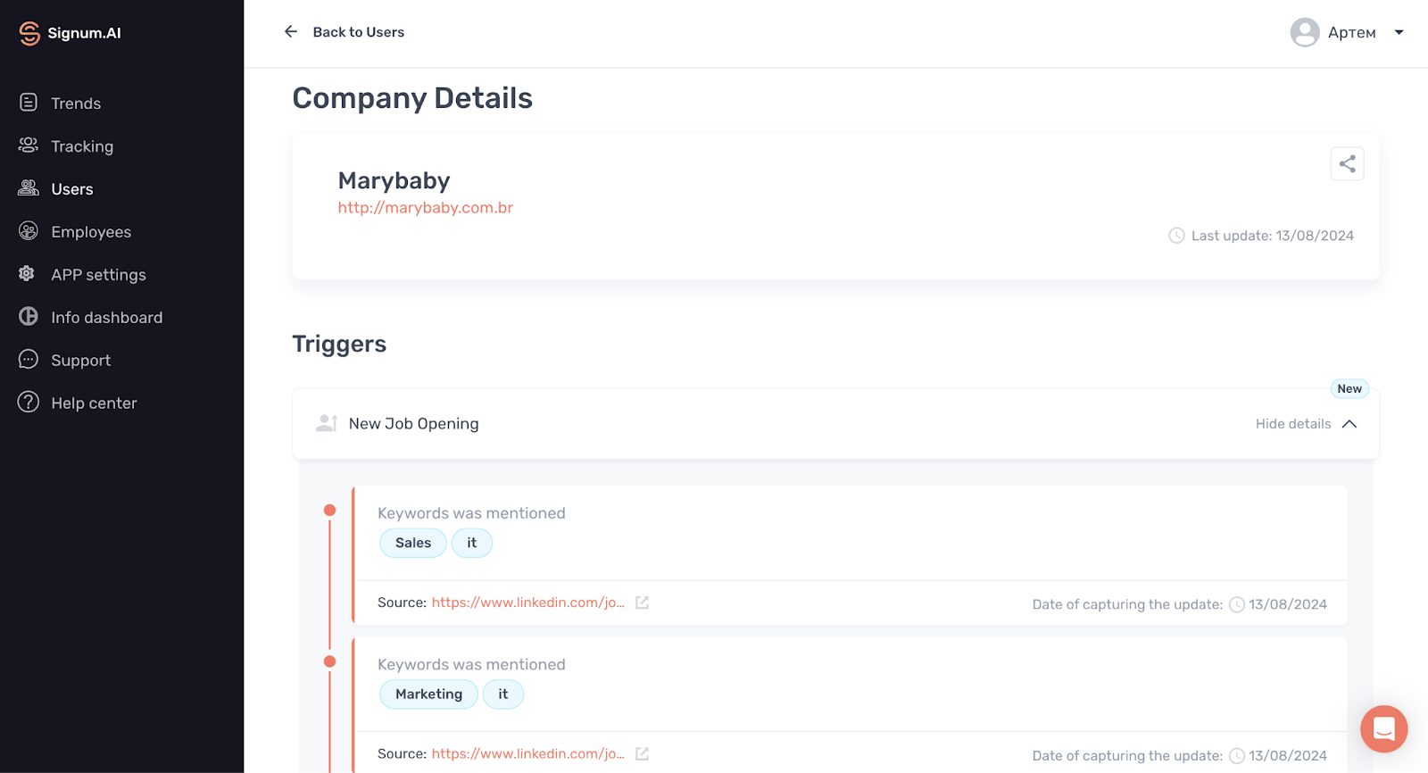Click Hide details text

[1292, 424]
